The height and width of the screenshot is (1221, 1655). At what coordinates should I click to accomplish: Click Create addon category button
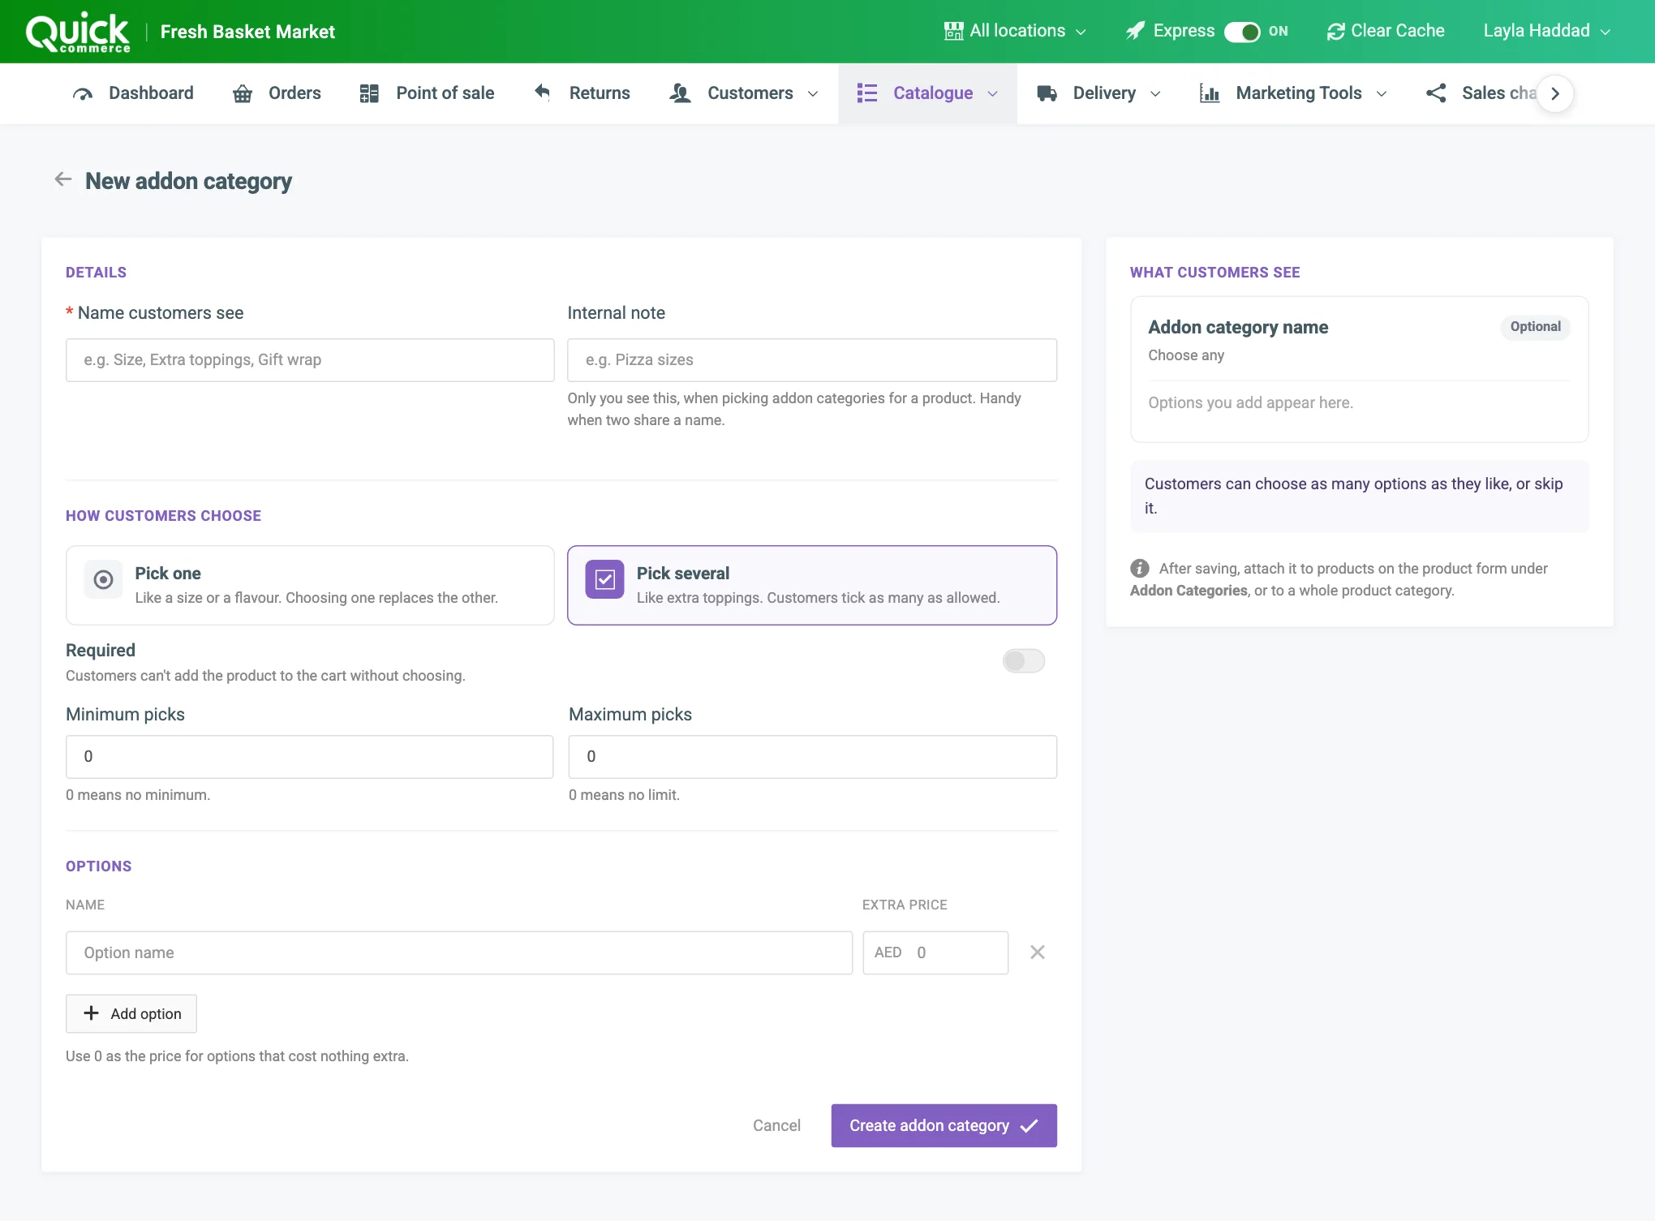point(944,1125)
